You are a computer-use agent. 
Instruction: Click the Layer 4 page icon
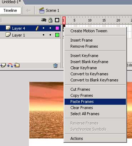coord(8,28)
